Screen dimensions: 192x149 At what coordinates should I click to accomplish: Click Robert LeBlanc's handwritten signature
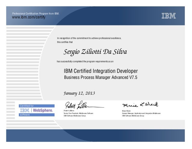[x=85, y=105]
